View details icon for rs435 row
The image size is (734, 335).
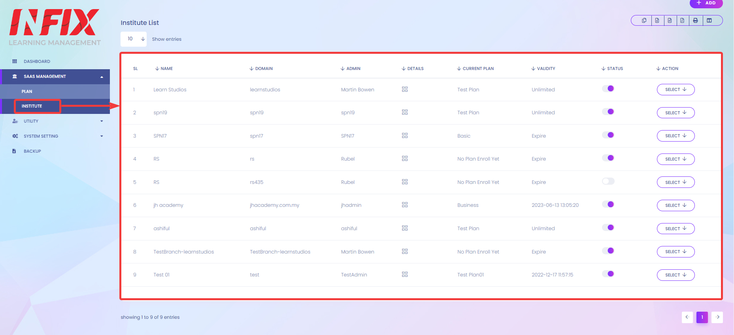405,182
